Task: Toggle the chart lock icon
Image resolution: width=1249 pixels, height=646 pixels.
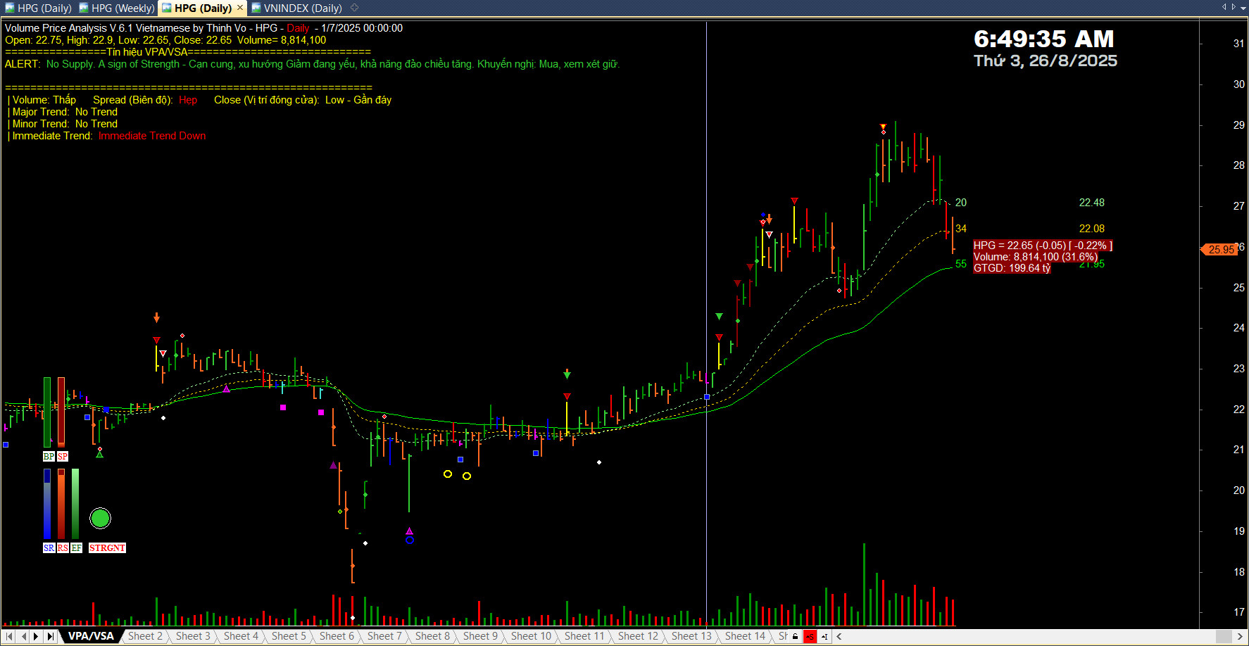Action: point(796,636)
